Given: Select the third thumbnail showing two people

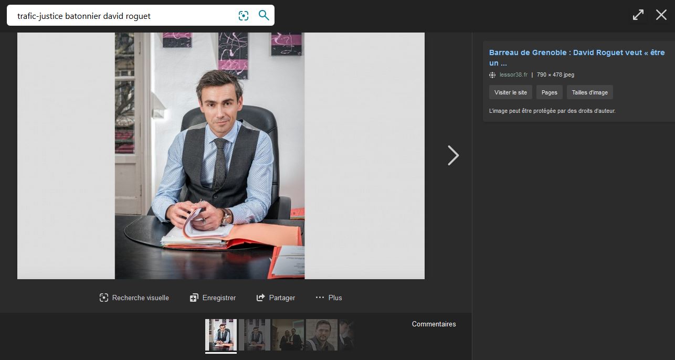Looking at the screenshot, I should (x=288, y=335).
